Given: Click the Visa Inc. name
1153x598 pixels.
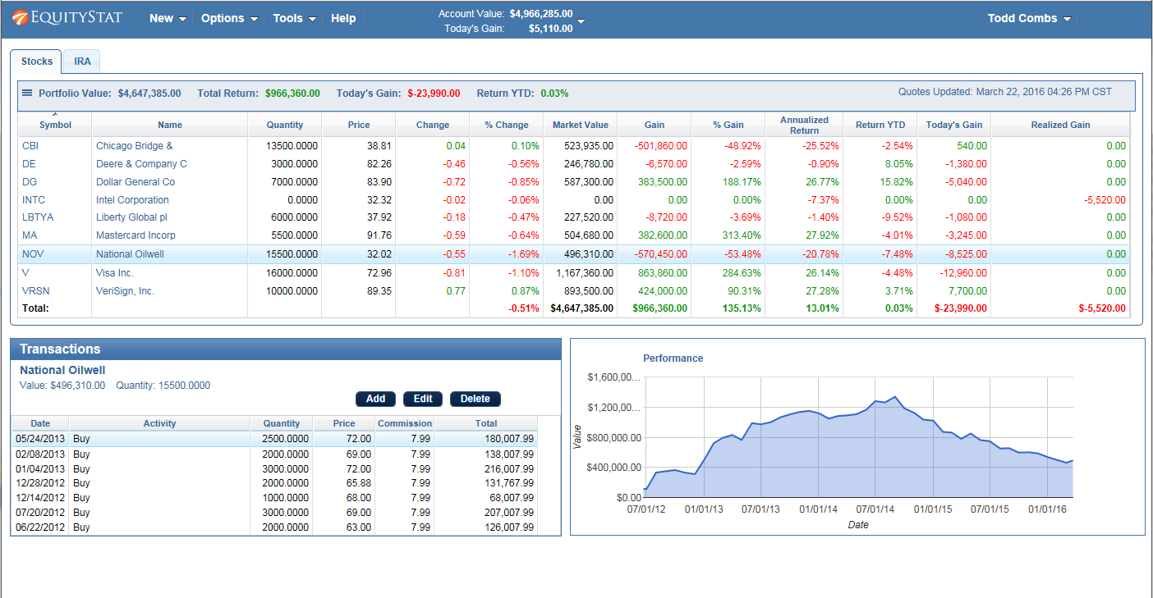Looking at the screenshot, I should (x=115, y=273).
